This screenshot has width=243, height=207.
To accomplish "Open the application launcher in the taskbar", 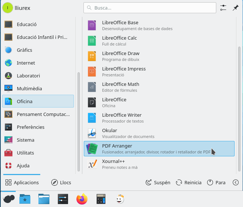I will coord(9,199).
